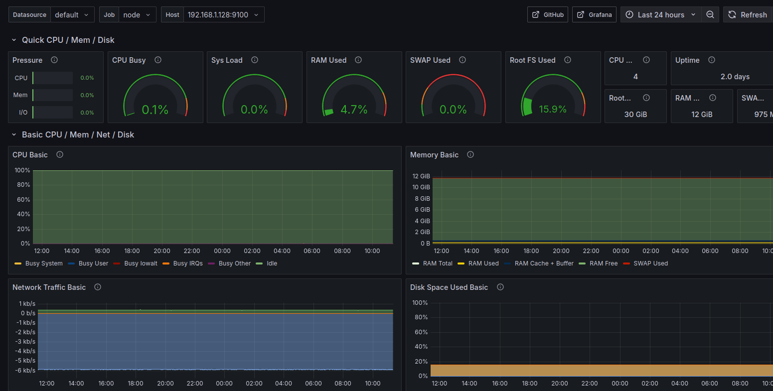Toggle RAM Cache + Buffer legend series
The width and height of the screenshot is (773, 391).
pos(544,263)
